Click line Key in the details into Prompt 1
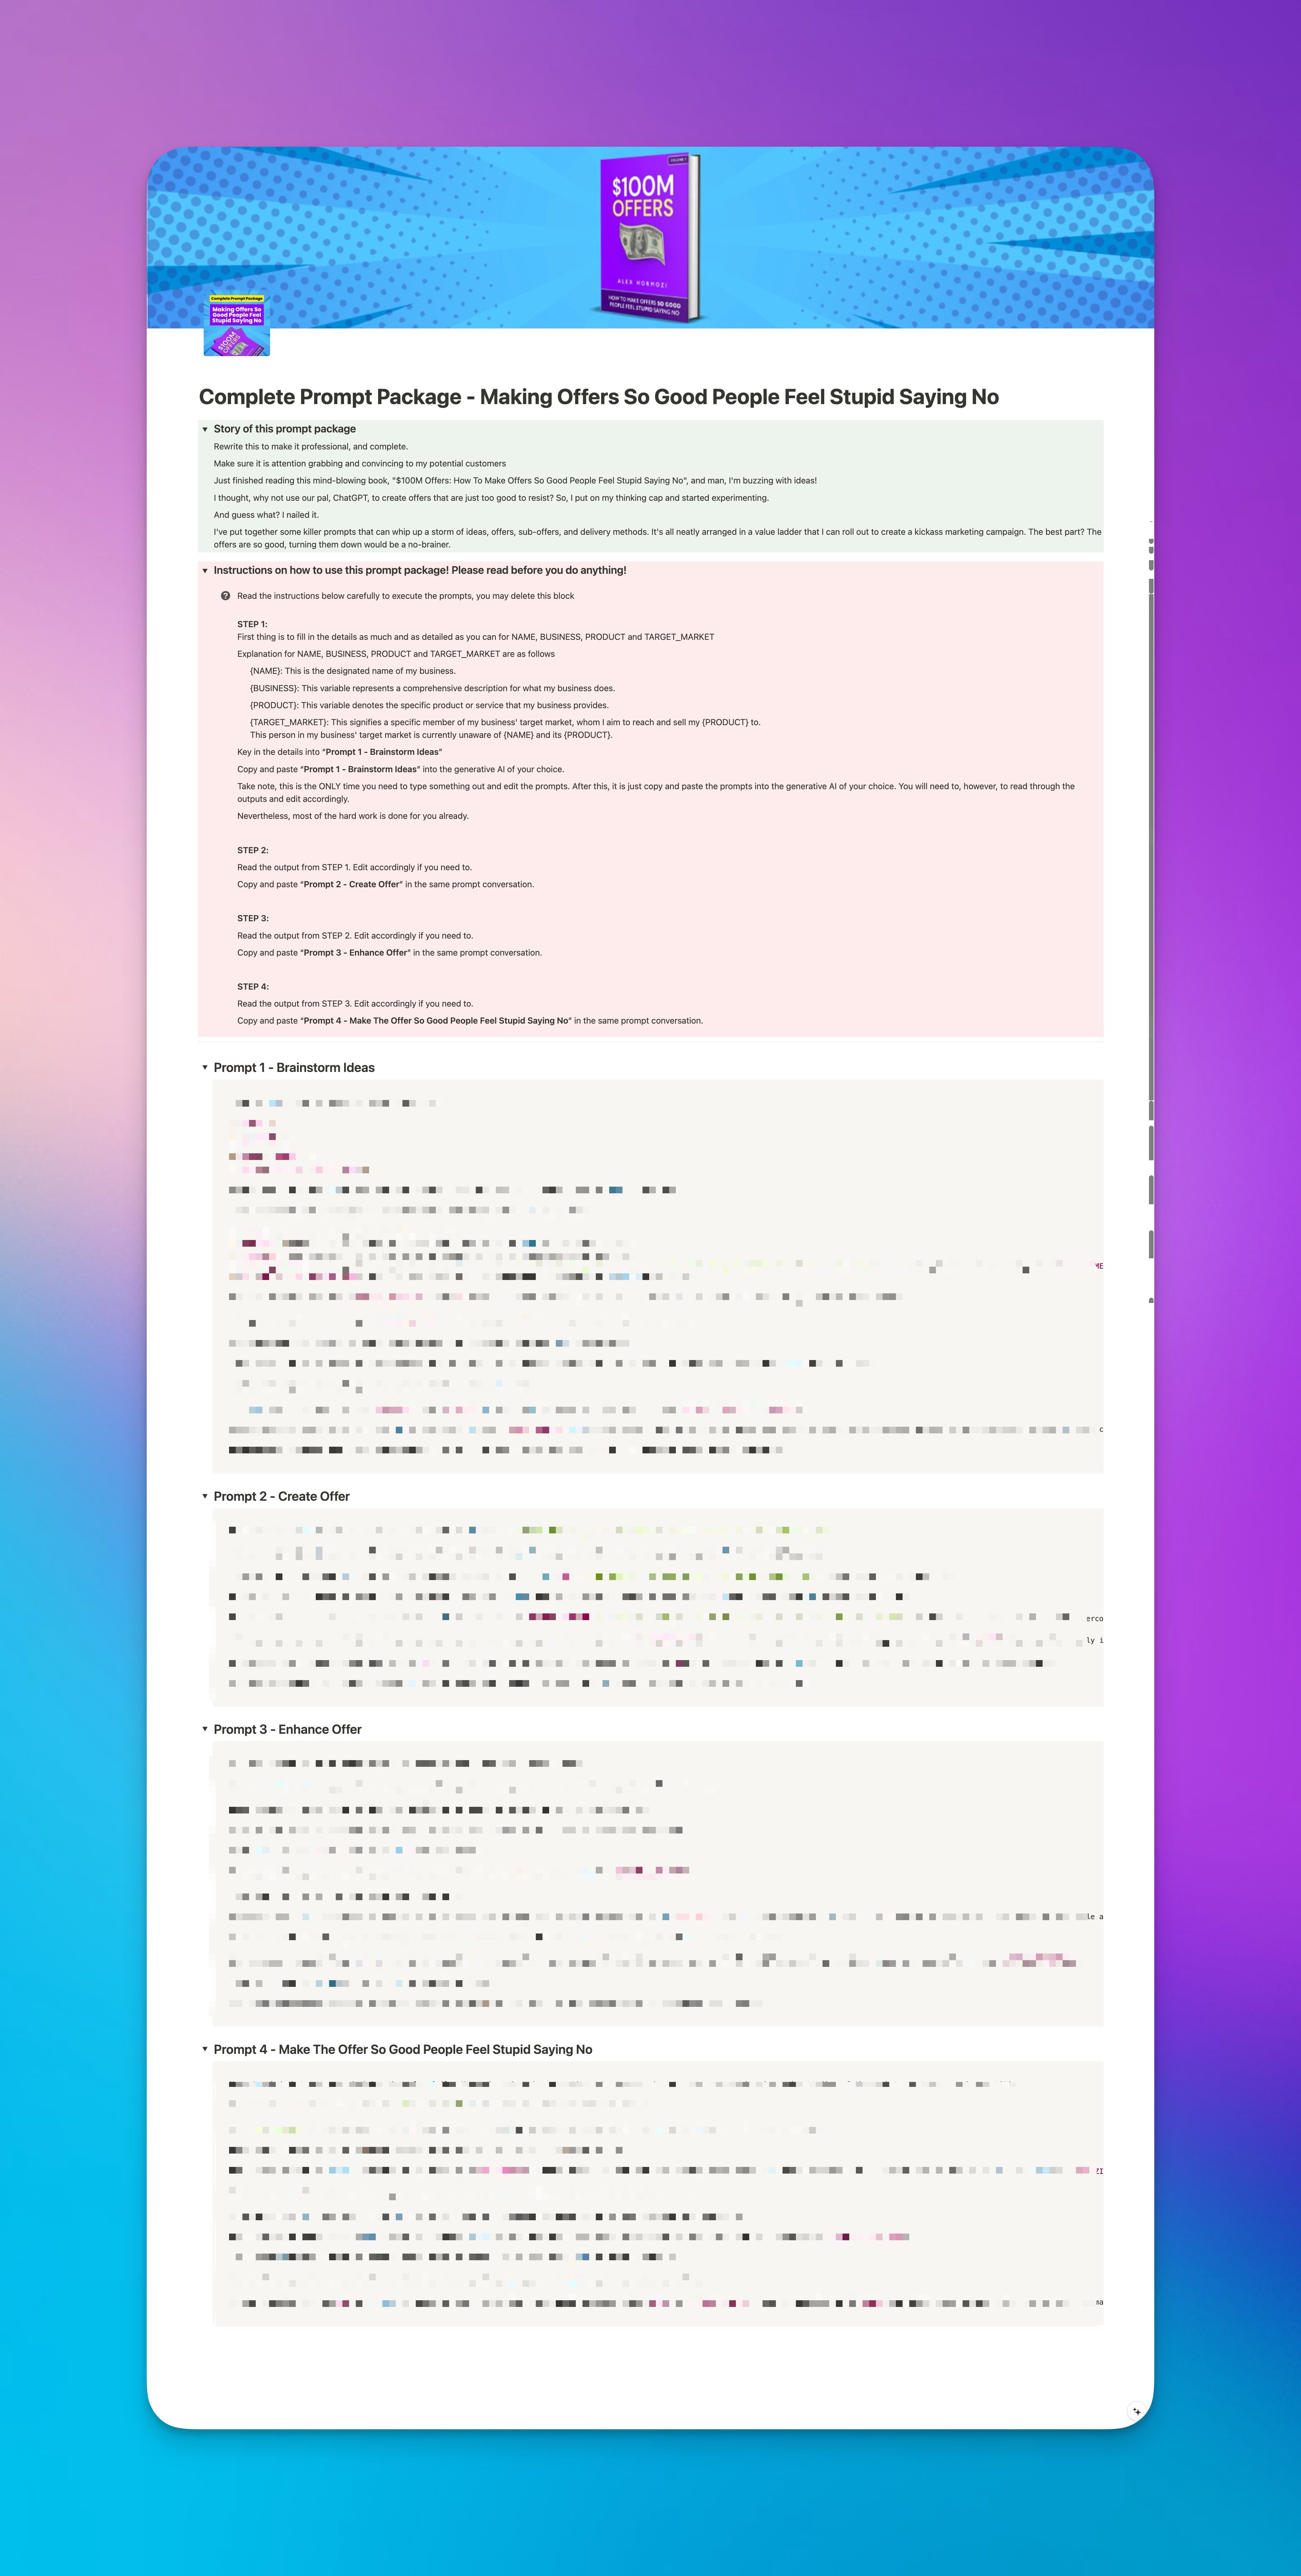The width and height of the screenshot is (1301, 2576). [340, 752]
